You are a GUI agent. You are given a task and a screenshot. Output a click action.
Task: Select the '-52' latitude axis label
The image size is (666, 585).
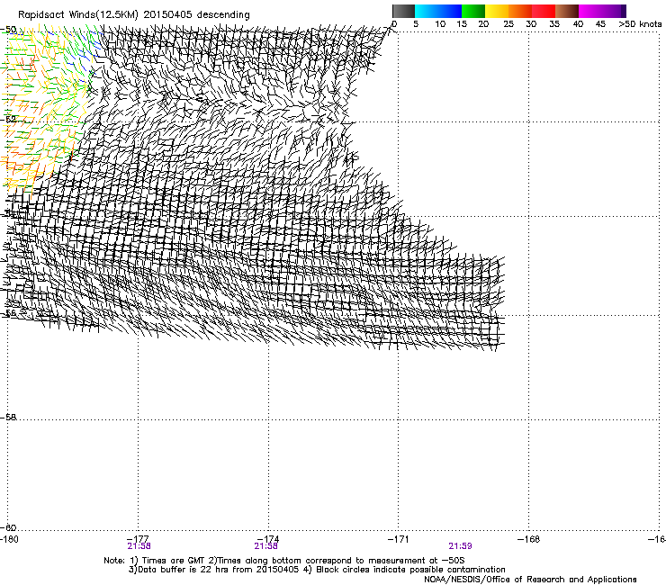[8, 120]
